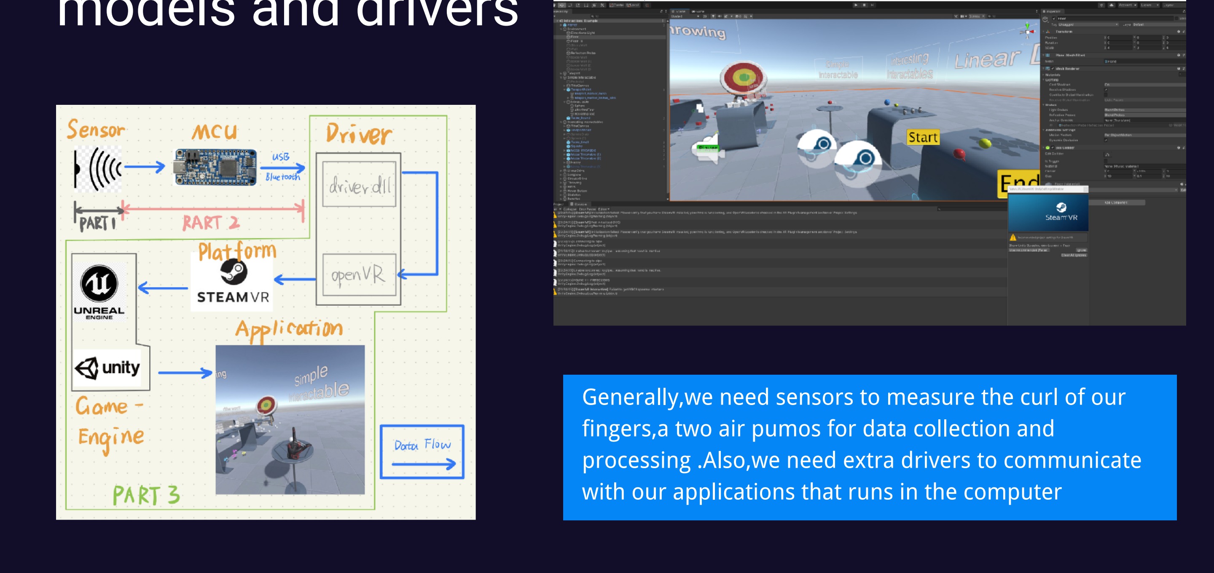Select the Rotate tool in Unity toolbar

coord(570,5)
